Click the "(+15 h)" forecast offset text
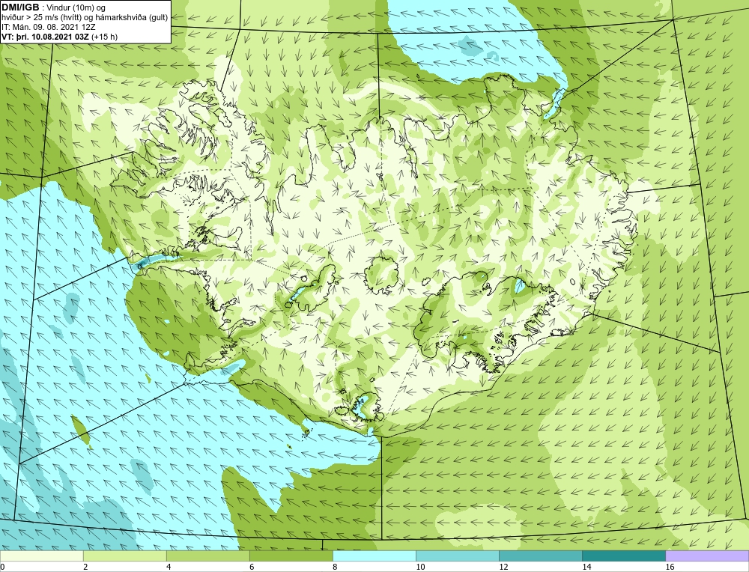749x572 pixels. click(105, 37)
